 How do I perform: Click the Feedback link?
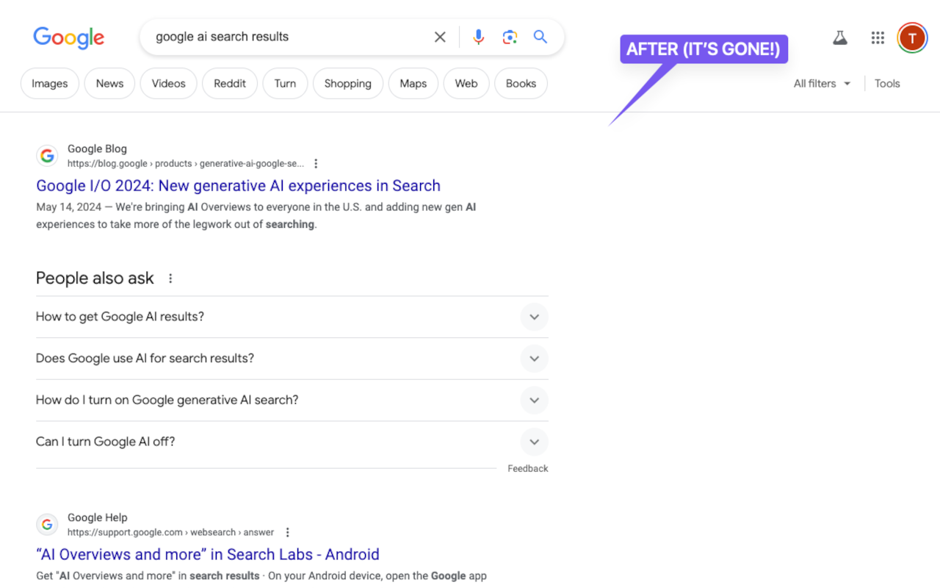tap(527, 469)
